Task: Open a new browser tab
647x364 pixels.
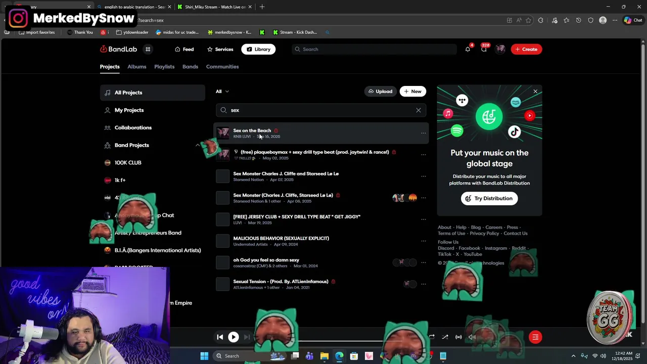Action: point(262,7)
